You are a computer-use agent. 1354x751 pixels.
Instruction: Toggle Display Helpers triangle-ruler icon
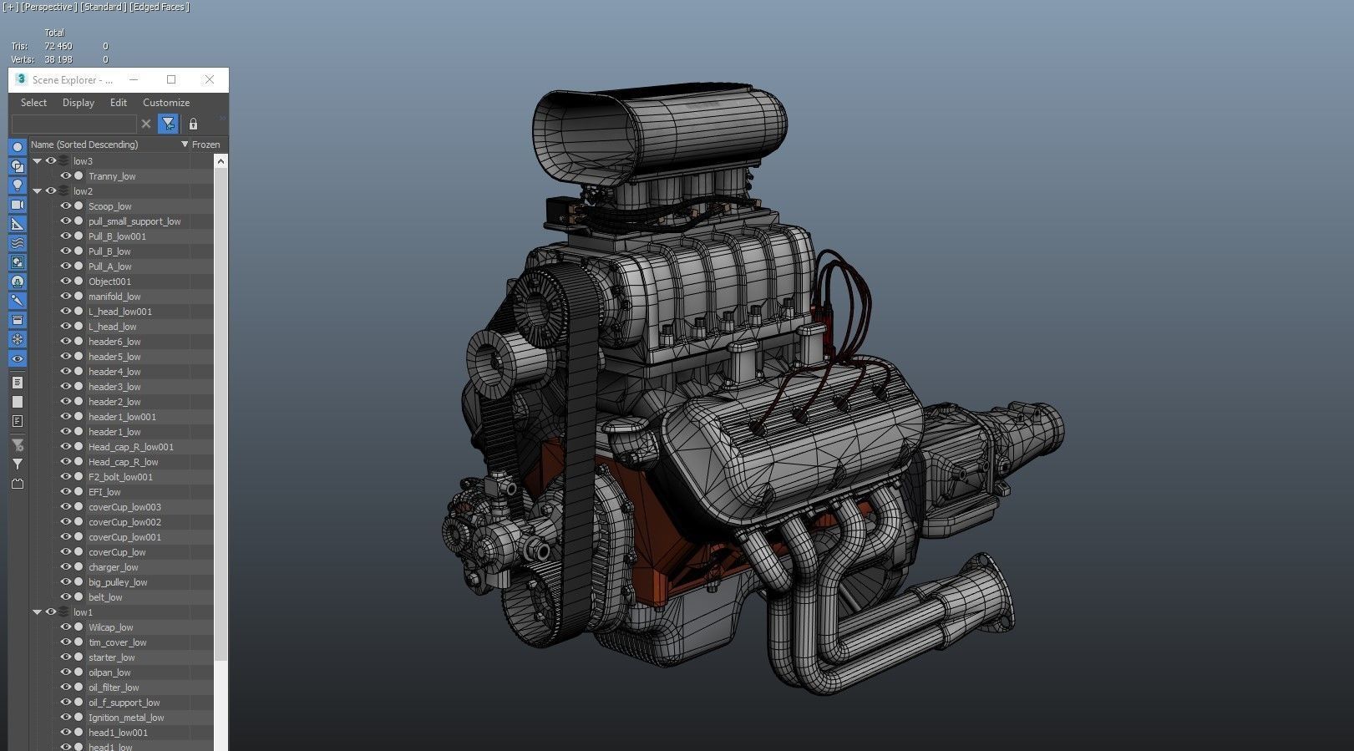(18, 224)
